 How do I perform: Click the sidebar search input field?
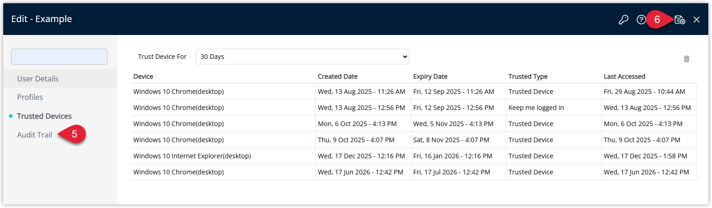point(59,57)
